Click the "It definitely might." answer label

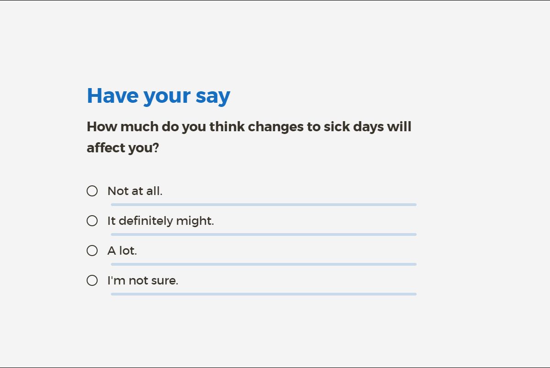[160, 221]
